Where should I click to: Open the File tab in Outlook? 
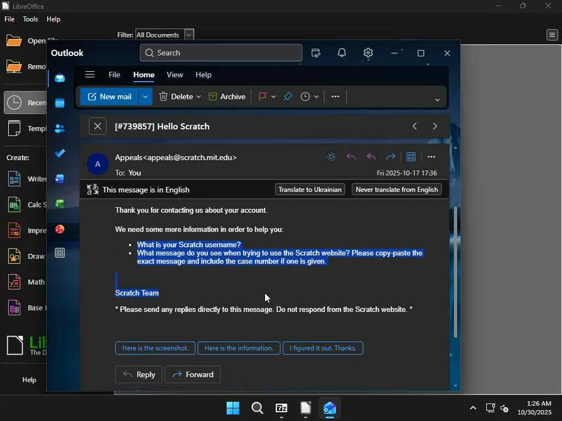[114, 75]
